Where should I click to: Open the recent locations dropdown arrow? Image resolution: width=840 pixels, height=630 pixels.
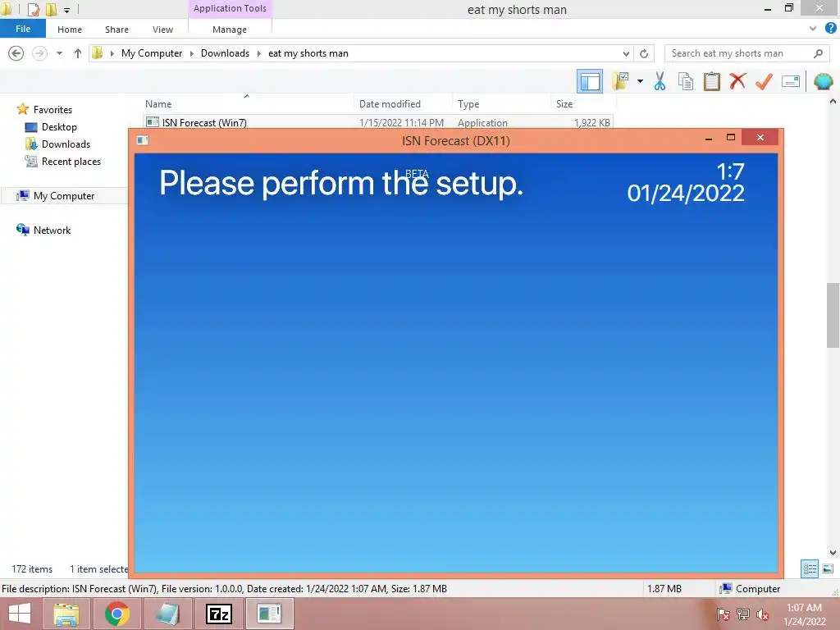[x=59, y=53]
